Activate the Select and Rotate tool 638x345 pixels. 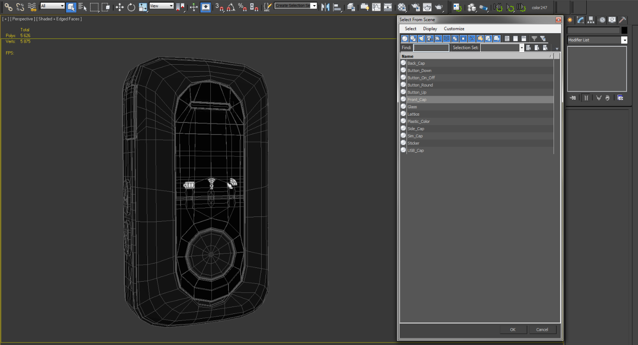(x=131, y=7)
